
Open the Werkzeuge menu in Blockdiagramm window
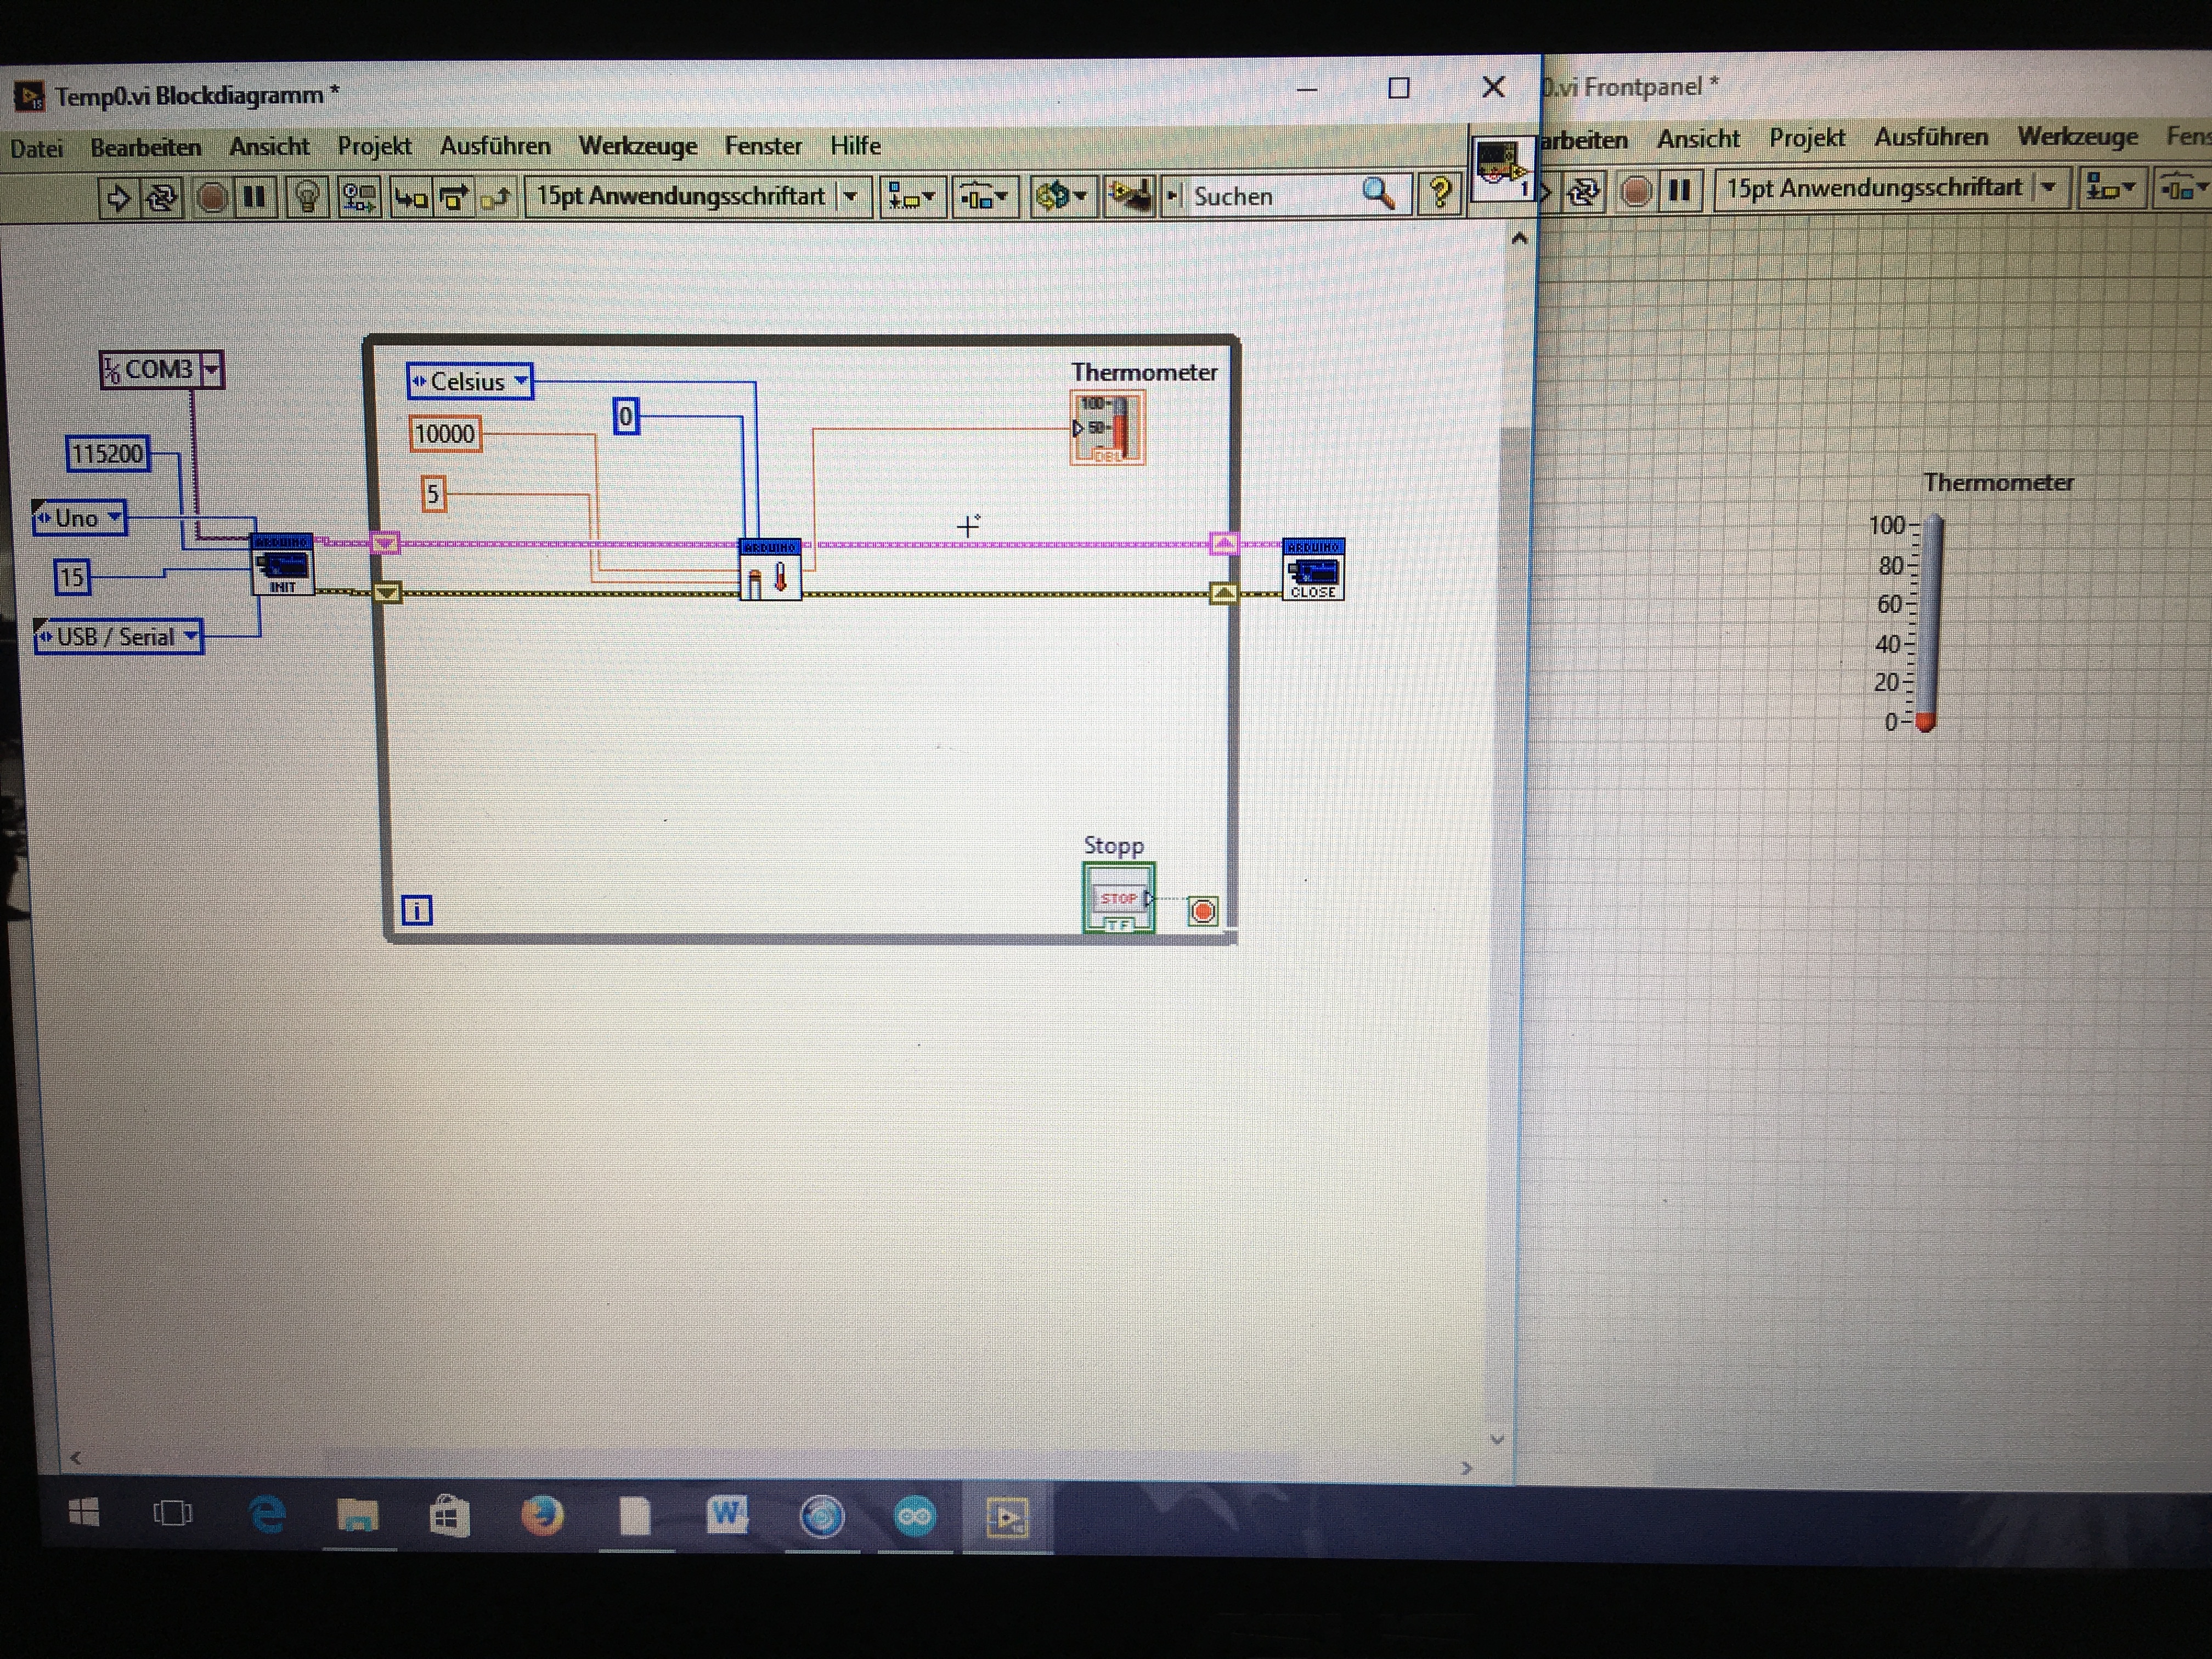click(x=638, y=146)
